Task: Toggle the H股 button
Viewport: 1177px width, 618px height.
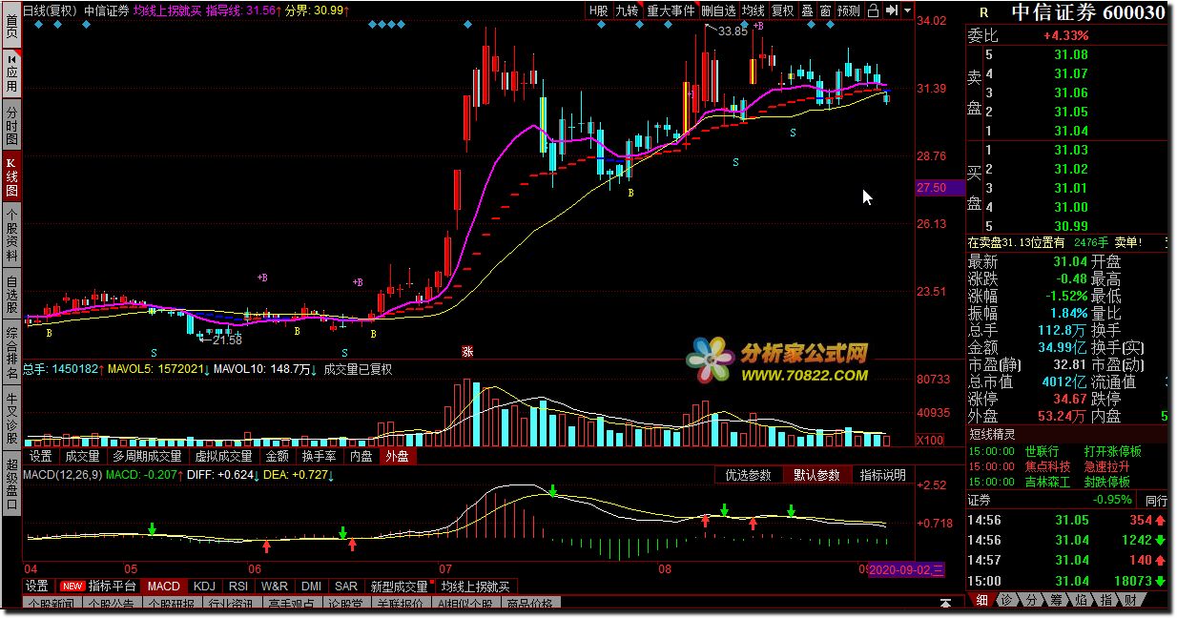Action: click(x=598, y=10)
